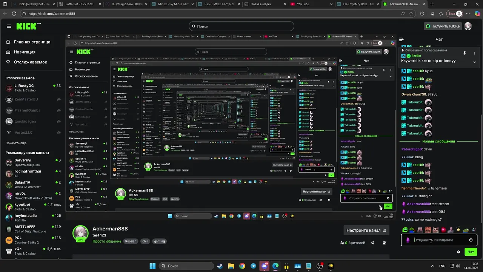Viewport: 483px width, 272px height.
Task: Select the Russian tag
Action: coord(131,241)
